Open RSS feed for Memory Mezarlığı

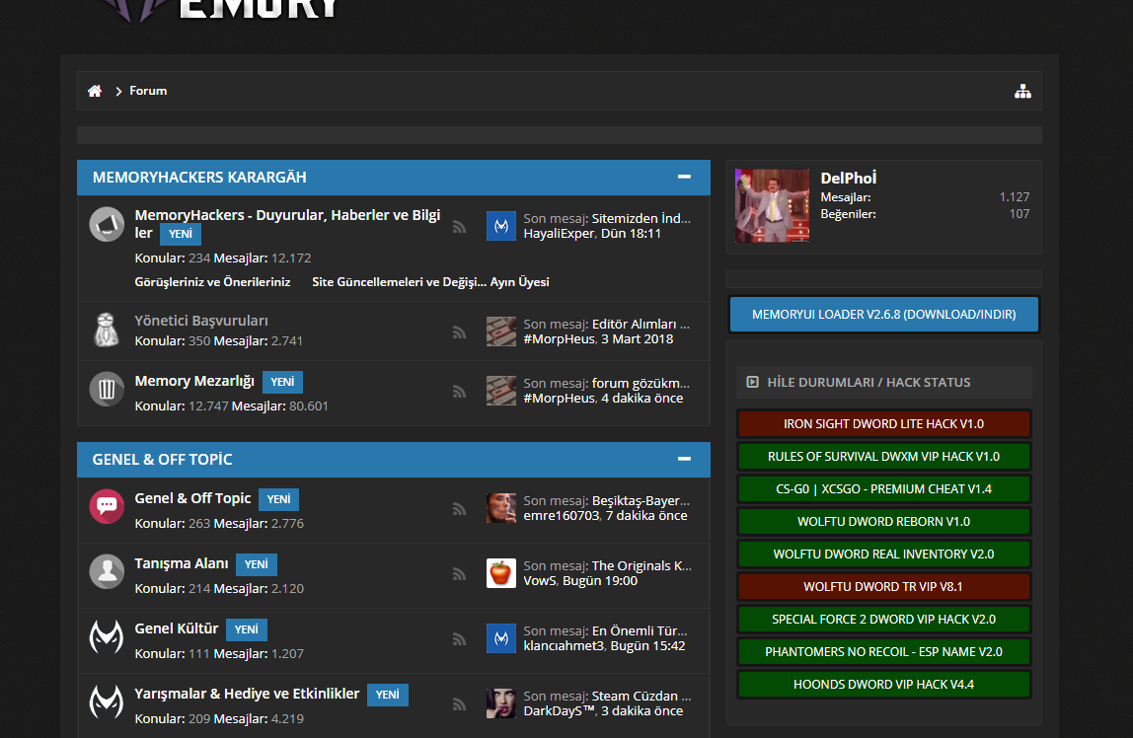459,392
